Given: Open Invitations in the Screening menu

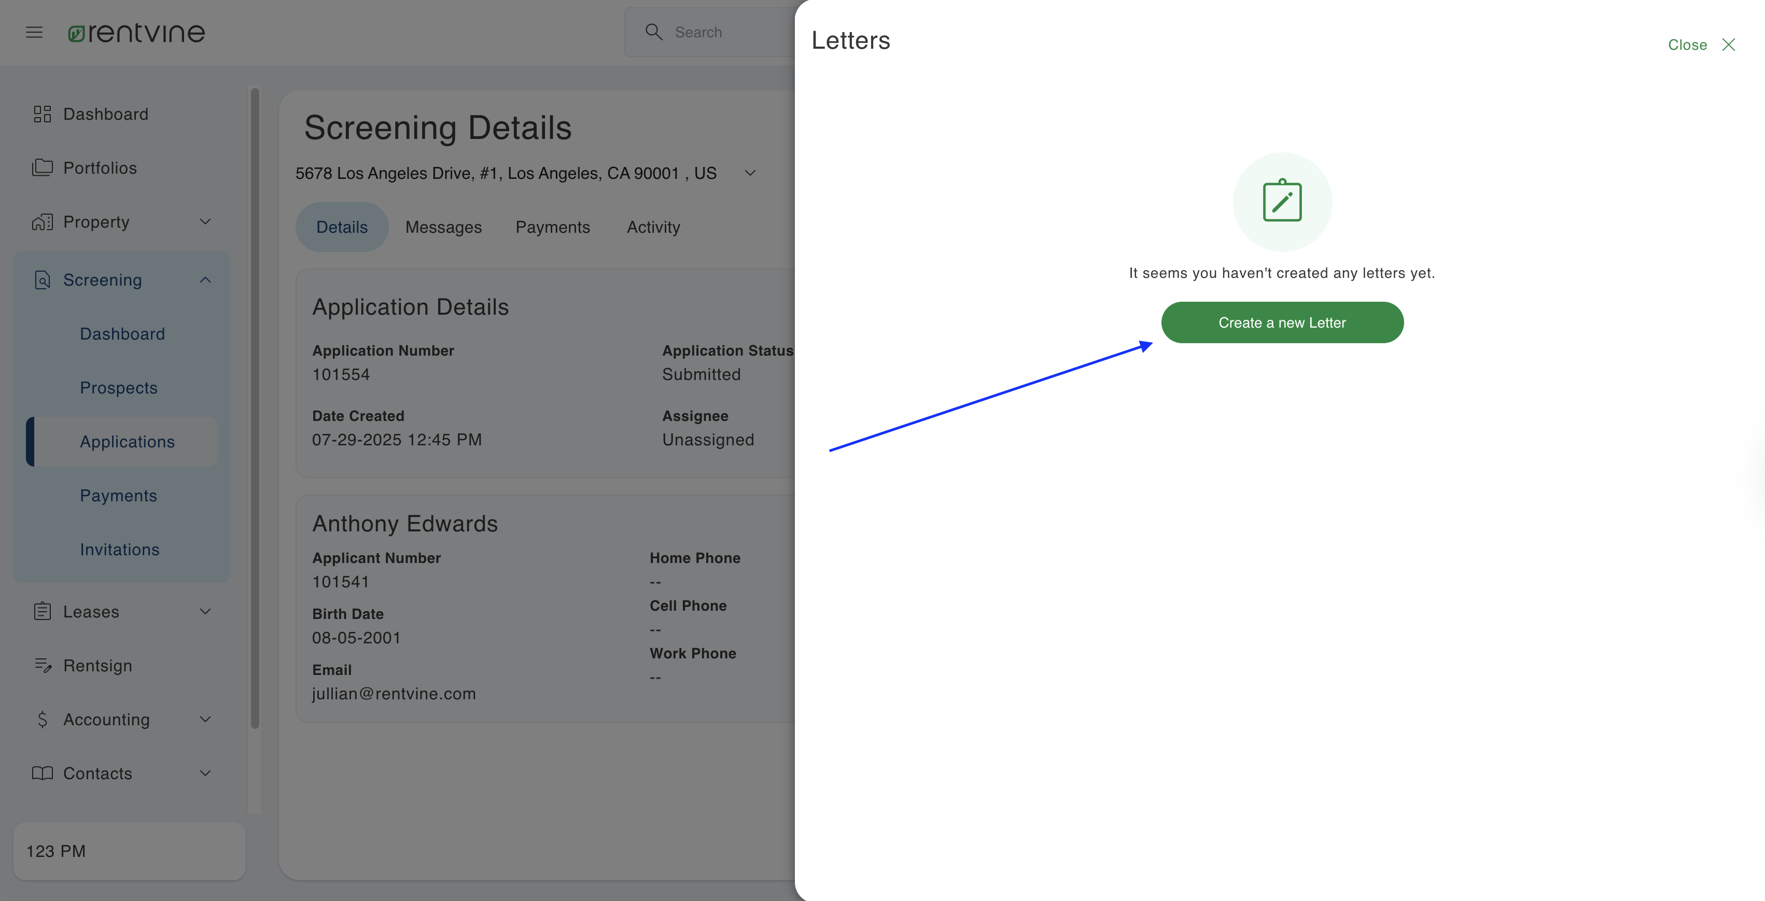Looking at the screenshot, I should point(119,550).
